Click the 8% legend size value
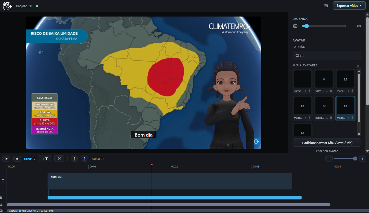This screenshot has width=369, height=213. click(359, 26)
